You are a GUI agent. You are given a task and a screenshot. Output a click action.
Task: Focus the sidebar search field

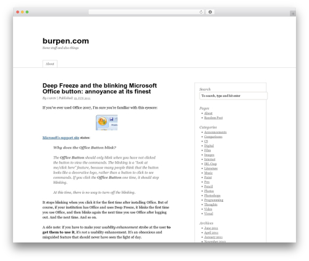click(234, 96)
